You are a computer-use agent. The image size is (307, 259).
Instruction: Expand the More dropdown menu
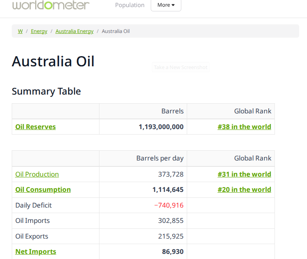coord(166,5)
